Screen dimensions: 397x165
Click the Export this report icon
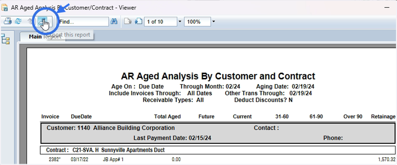[x=43, y=22]
